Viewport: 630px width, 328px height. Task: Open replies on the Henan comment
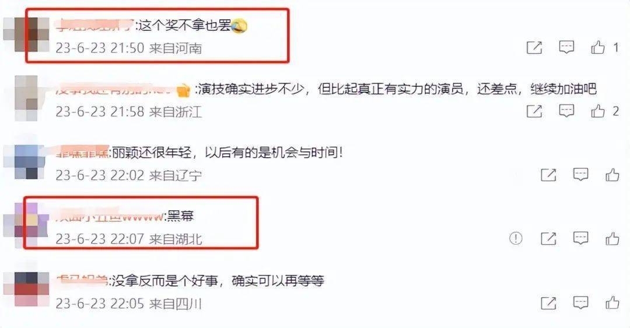pyautogui.click(x=566, y=47)
